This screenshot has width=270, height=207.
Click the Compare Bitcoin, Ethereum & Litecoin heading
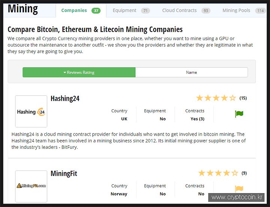[x=95, y=30]
